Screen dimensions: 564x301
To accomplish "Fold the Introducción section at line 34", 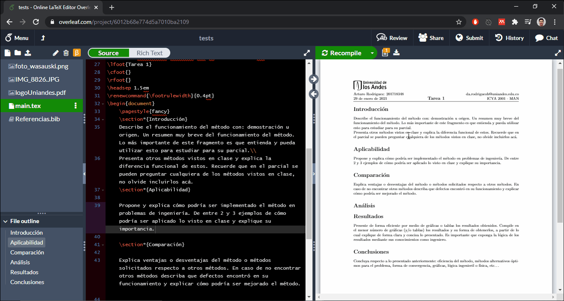I will (103, 120).
